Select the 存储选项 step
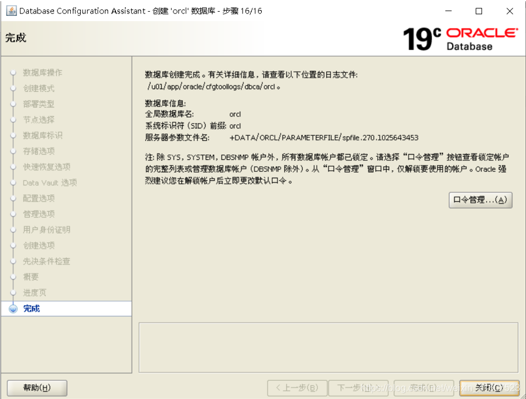 point(39,152)
